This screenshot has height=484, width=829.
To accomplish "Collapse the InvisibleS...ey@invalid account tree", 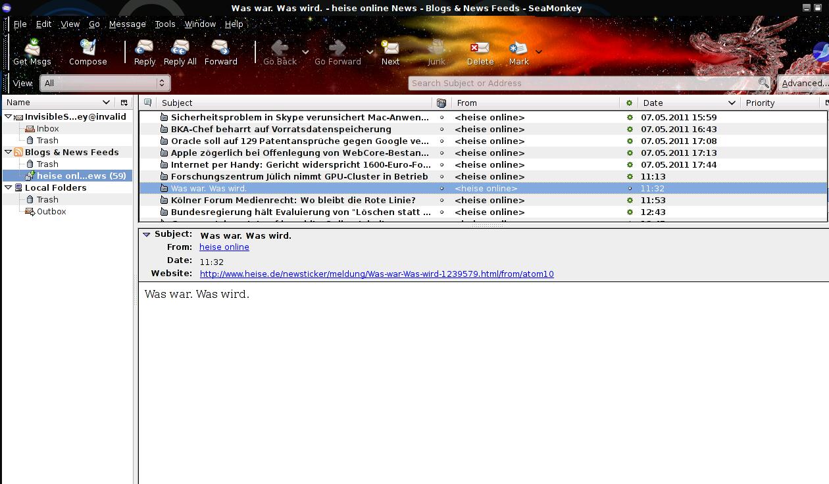I will 8,116.
